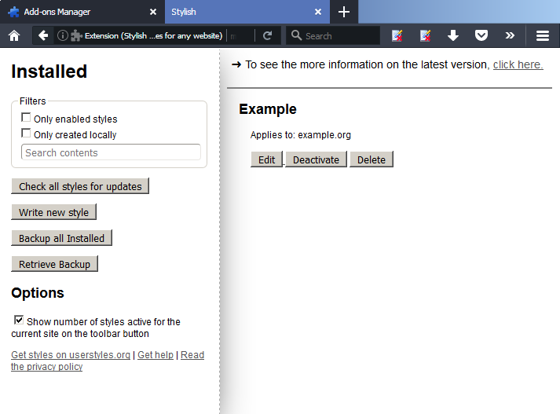
Task: Check the Only created locally checkbox
Action: (x=26, y=134)
